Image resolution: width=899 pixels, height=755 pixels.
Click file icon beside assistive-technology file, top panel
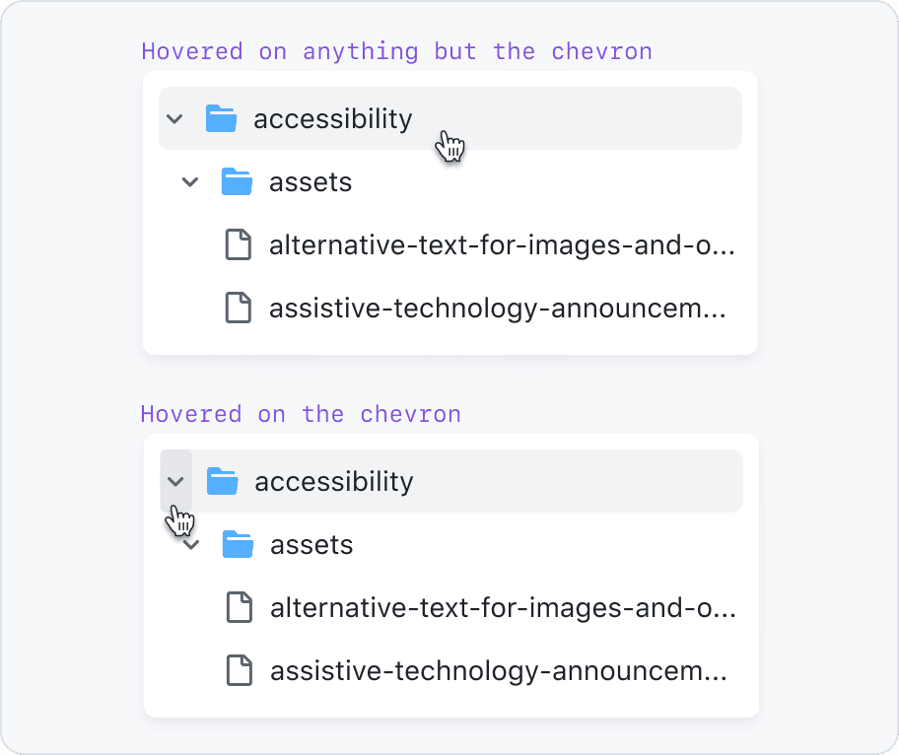[238, 308]
